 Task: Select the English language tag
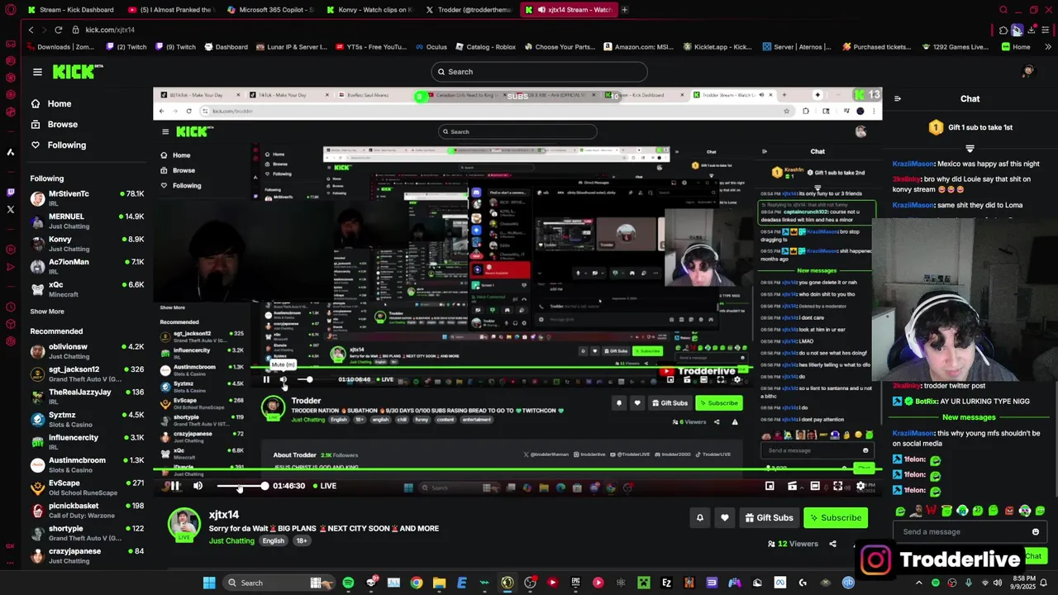273,540
